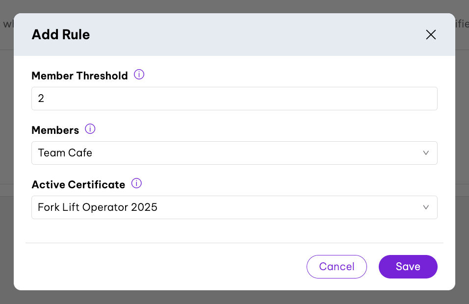Click the Active Certificate label text
This screenshot has height=304, width=469.
click(78, 184)
